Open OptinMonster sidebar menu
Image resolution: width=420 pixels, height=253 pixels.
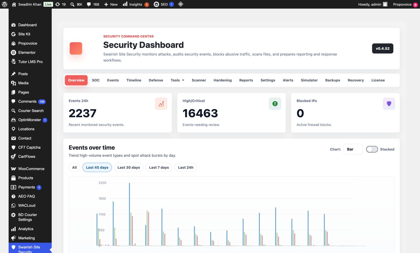click(x=30, y=120)
